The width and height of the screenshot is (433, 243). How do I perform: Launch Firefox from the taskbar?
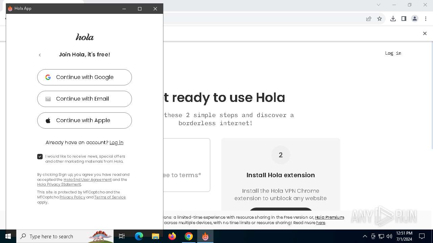pyautogui.click(x=172, y=236)
